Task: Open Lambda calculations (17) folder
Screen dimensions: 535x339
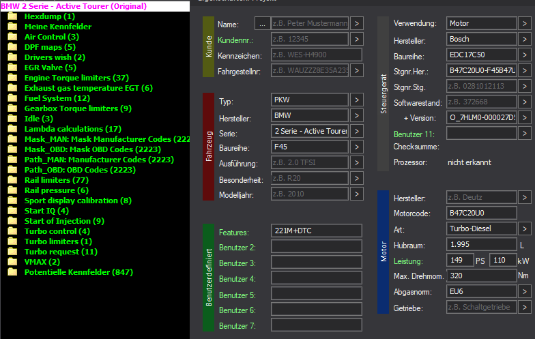Action: pyautogui.click(x=72, y=129)
